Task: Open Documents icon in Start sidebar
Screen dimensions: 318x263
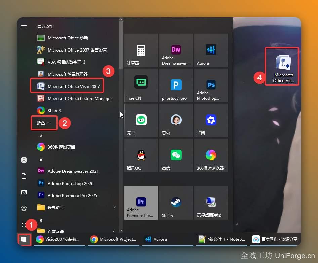Action: 24,176
